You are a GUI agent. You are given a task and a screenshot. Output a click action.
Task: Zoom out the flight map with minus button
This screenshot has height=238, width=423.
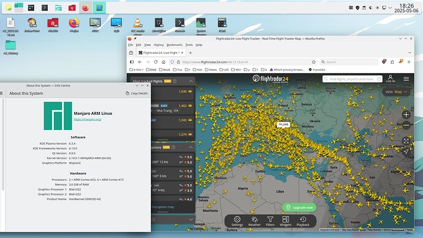(406, 125)
